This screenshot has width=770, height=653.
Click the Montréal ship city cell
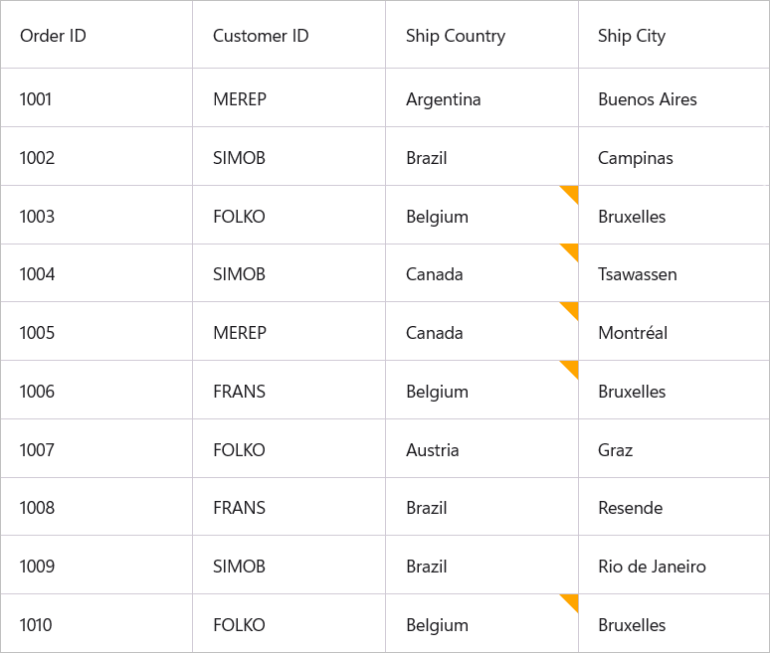click(x=633, y=333)
